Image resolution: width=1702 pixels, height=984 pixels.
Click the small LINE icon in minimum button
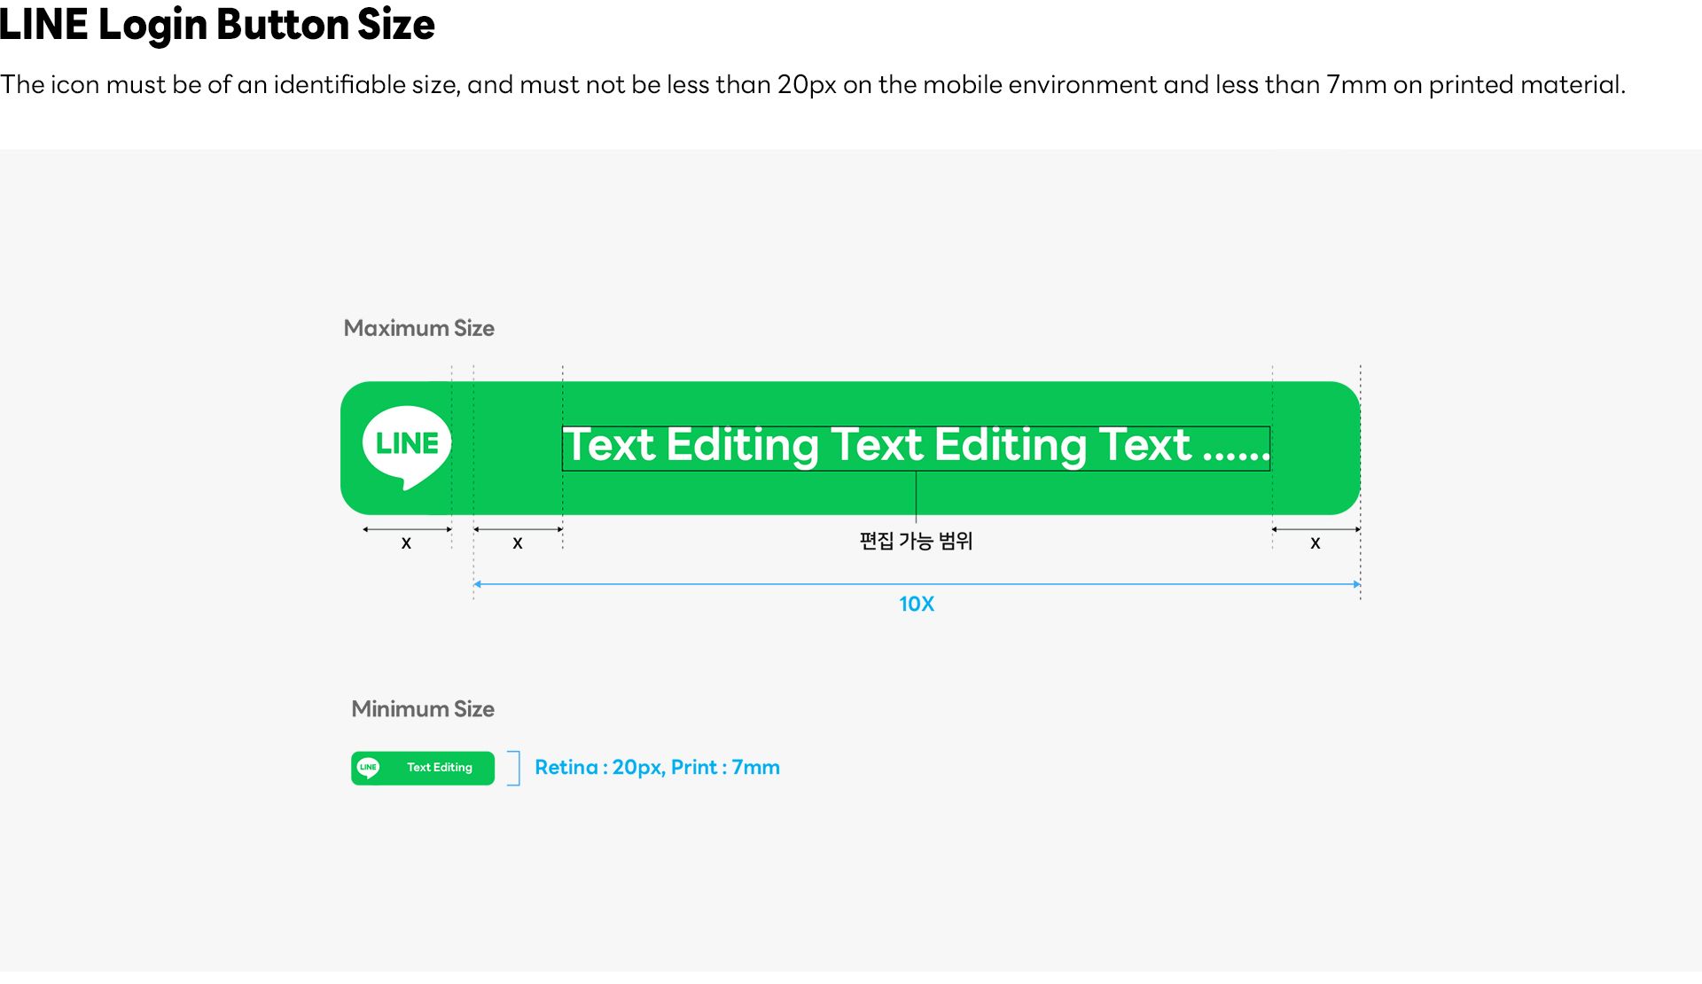(x=368, y=768)
